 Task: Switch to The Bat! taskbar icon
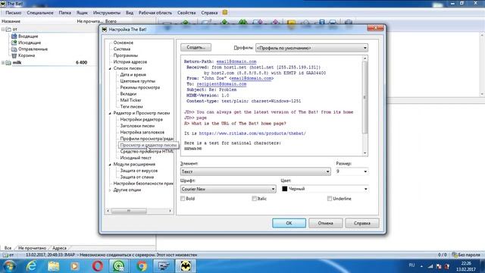(186, 266)
